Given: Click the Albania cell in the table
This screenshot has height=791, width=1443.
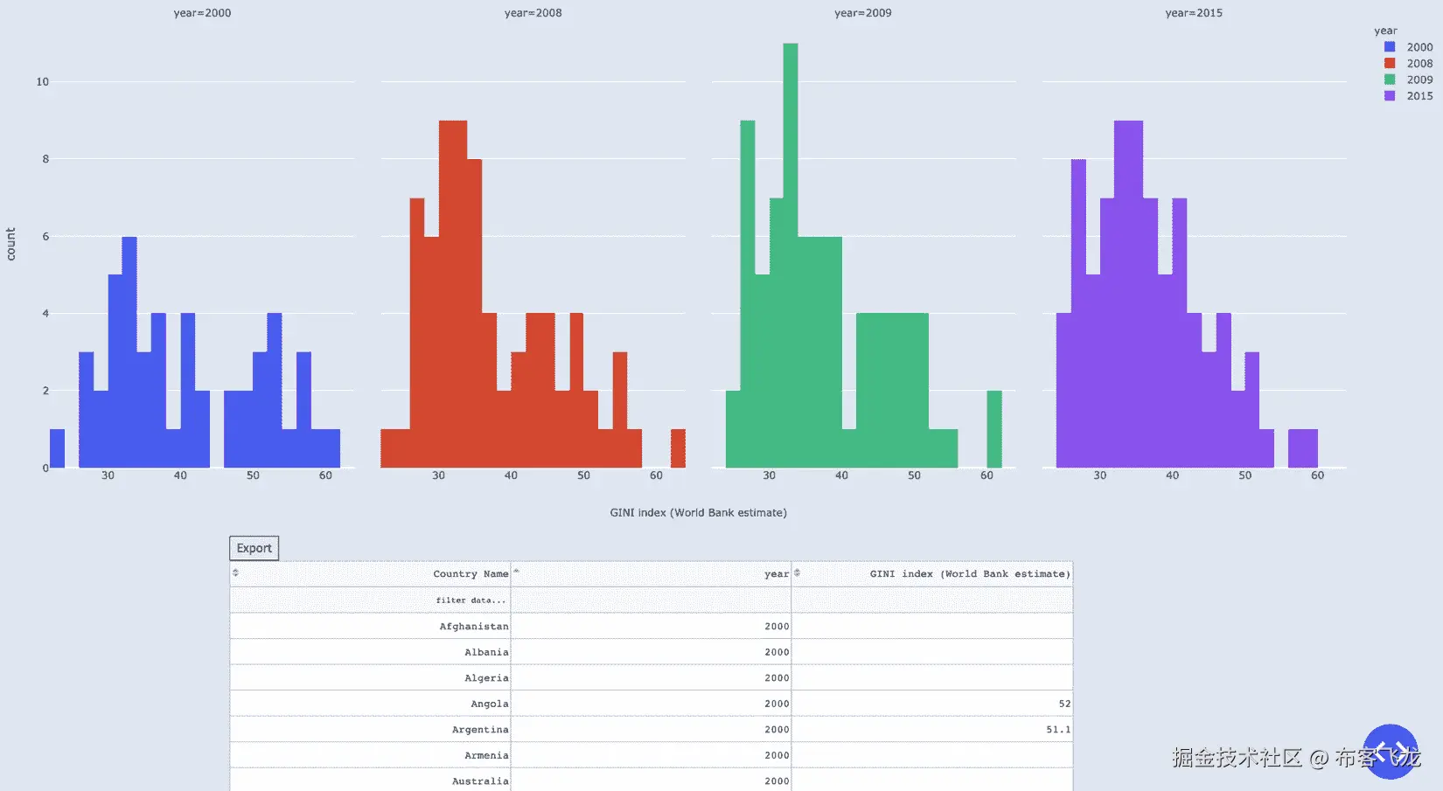Looking at the screenshot, I should point(371,652).
